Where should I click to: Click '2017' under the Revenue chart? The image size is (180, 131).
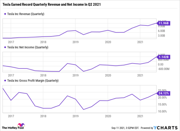11,42
